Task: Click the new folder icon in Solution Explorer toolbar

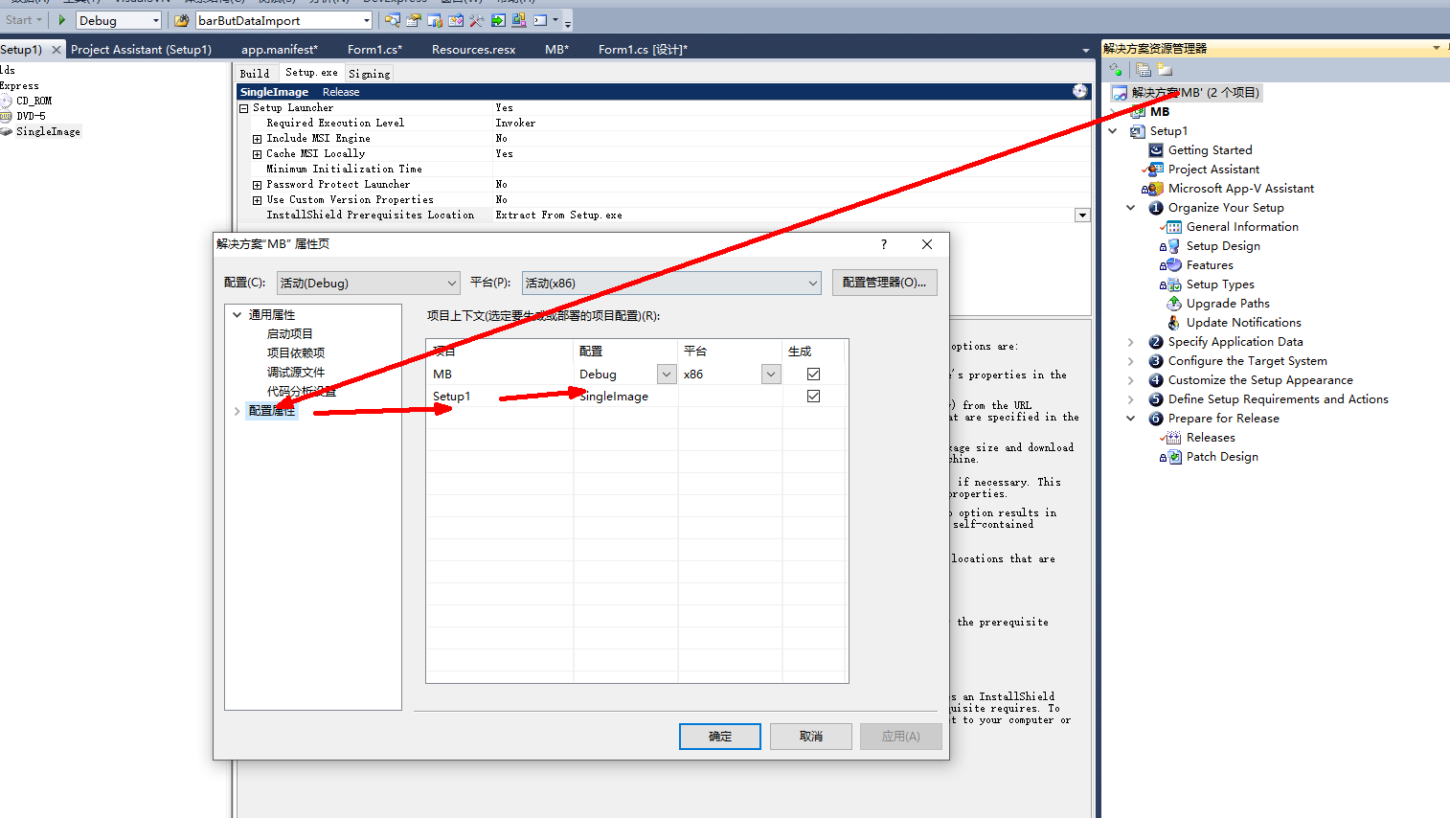Action: tap(1165, 69)
